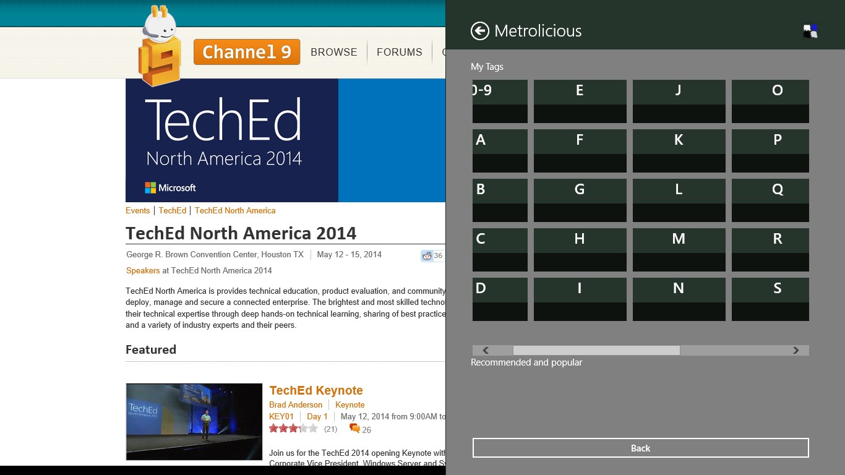Image resolution: width=845 pixels, height=475 pixels.
Task: Click the Channel 9 mascot logo
Action: pyautogui.click(x=160, y=46)
